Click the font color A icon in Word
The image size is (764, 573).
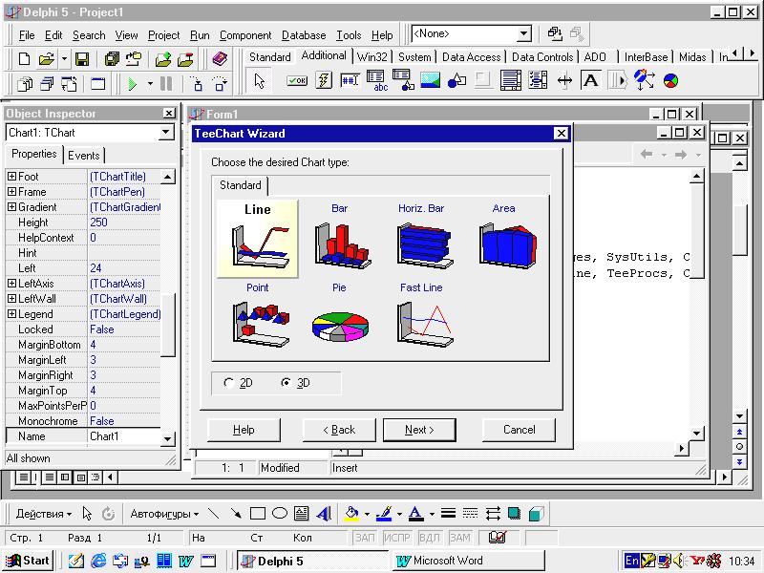(x=415, y=514)
